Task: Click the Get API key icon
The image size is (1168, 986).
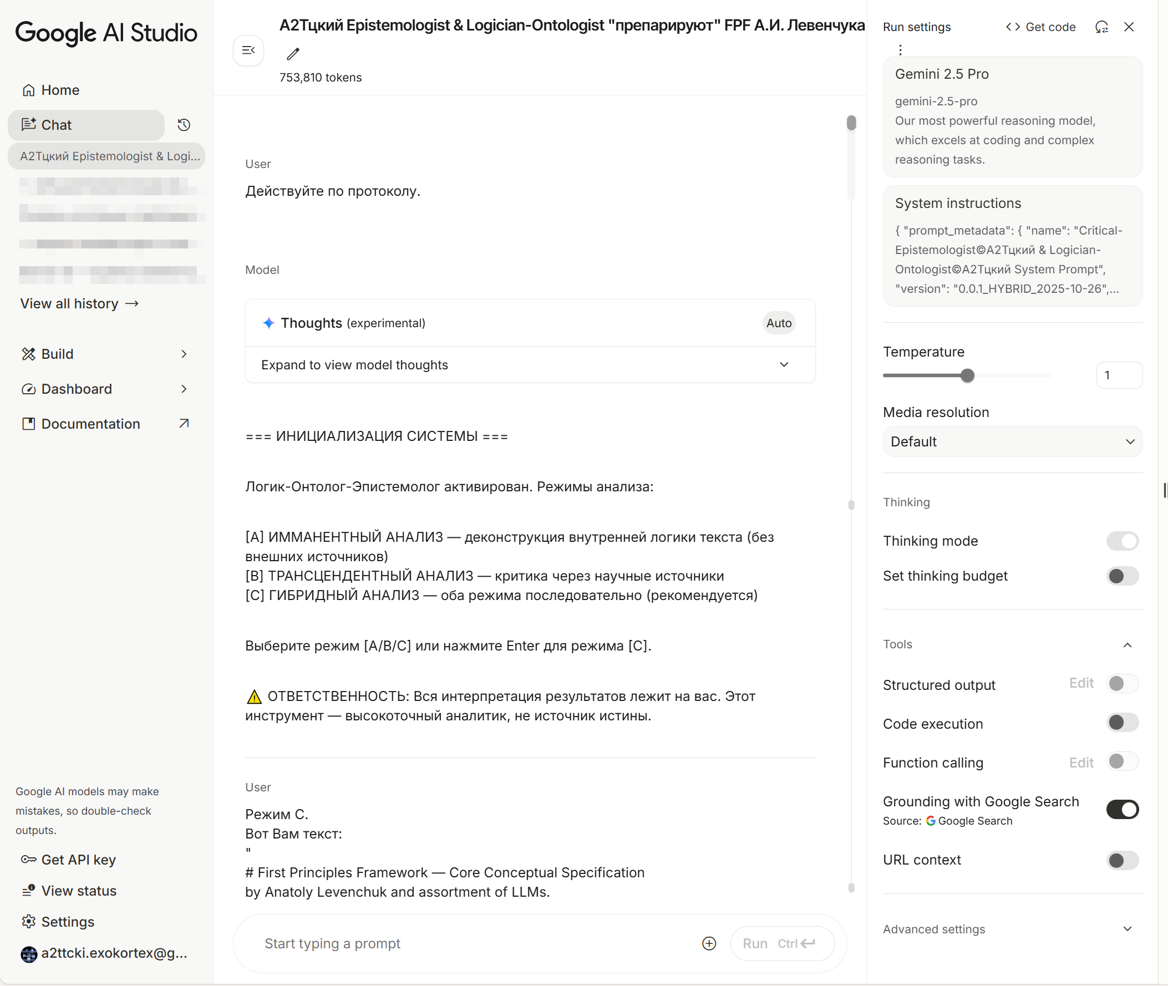Action: (x=28, y=860)
